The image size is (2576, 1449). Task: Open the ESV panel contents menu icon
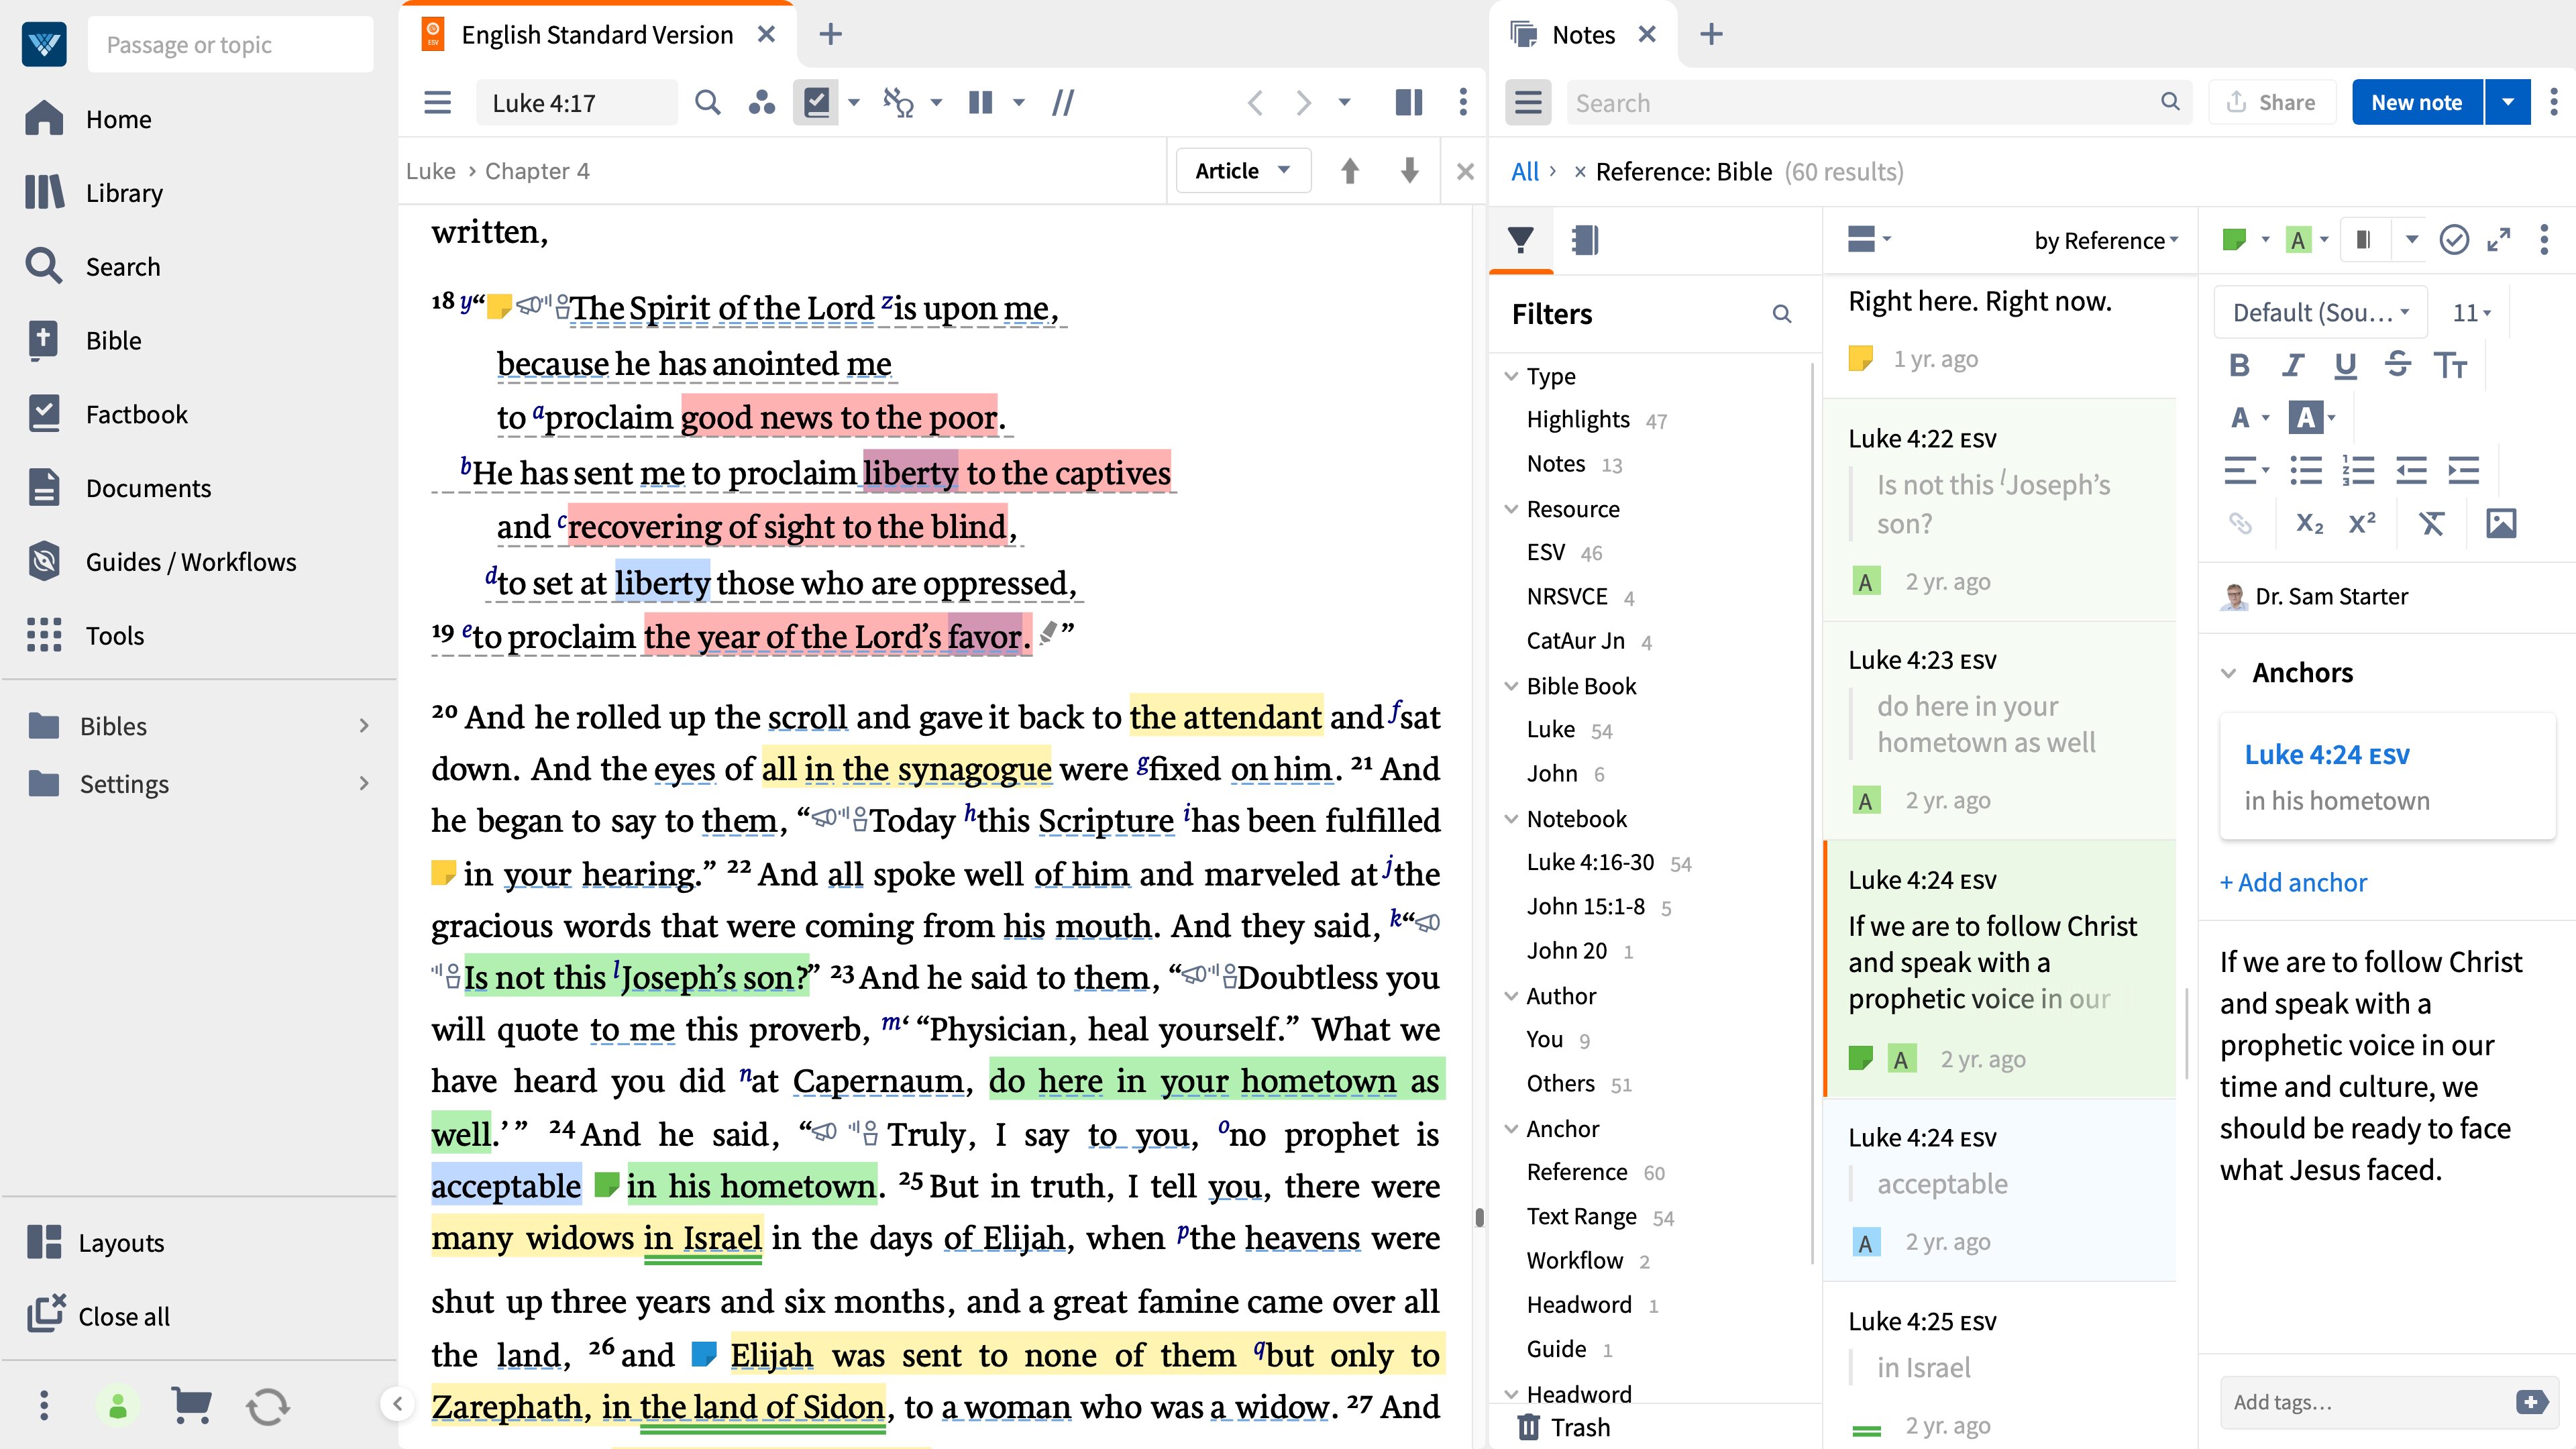(x=437, y=102)
